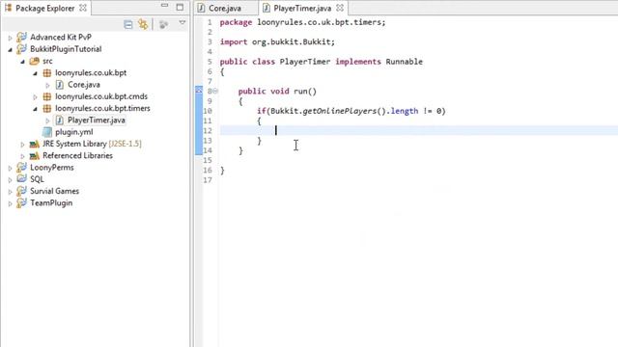Click the empty highlighted line 12
The width and height of the screenshot is (618, 347).
click(x=418, y=131)
